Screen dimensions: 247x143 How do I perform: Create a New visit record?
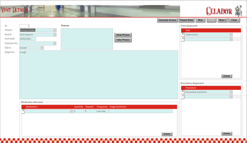(x=200, y=20)
